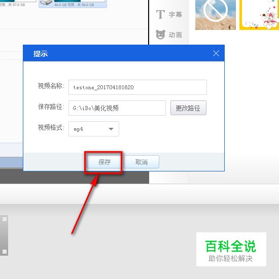The width and height of the screenshot is (279, 279).
Task: Select the no-frame thumbnail with slash circle
Action: point(215,15)
